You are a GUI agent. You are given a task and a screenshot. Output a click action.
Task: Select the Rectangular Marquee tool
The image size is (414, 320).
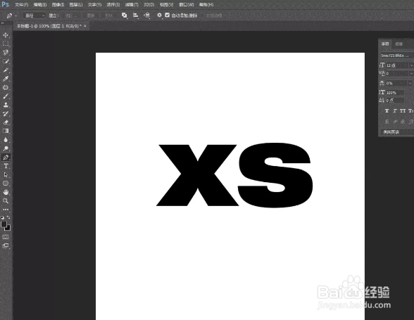pos(6,44)
